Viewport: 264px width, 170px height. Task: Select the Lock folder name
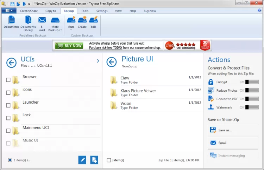(27, 115)
